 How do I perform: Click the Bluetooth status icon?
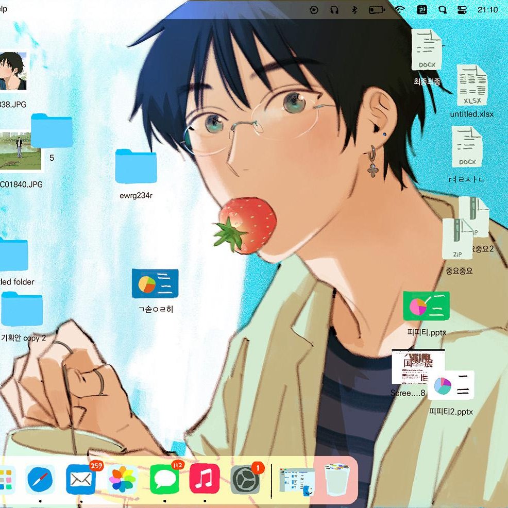[x=354, y=10]
